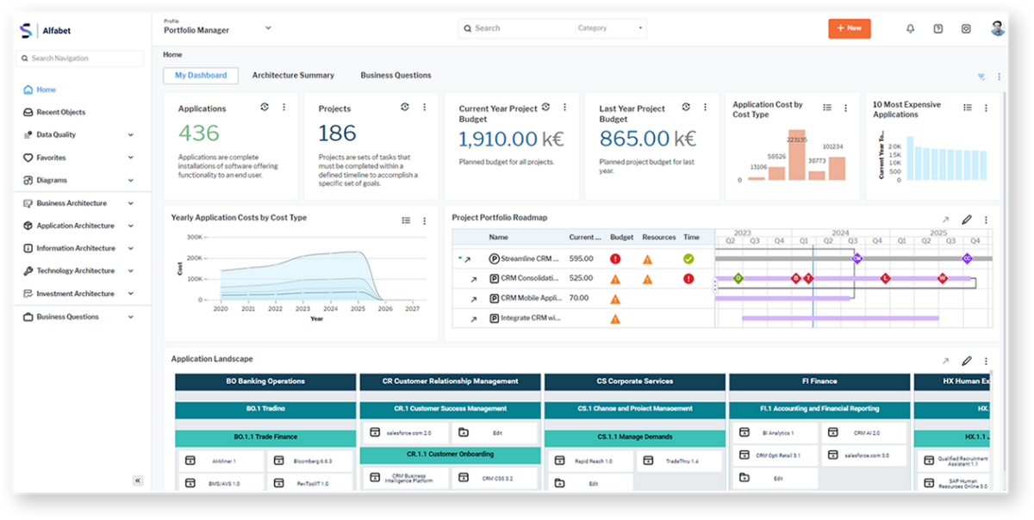The height and width of the screenshot is (520, 1034).
Task: Edit Application Landscape with pencil icon
Action: (x=966, y=361)
